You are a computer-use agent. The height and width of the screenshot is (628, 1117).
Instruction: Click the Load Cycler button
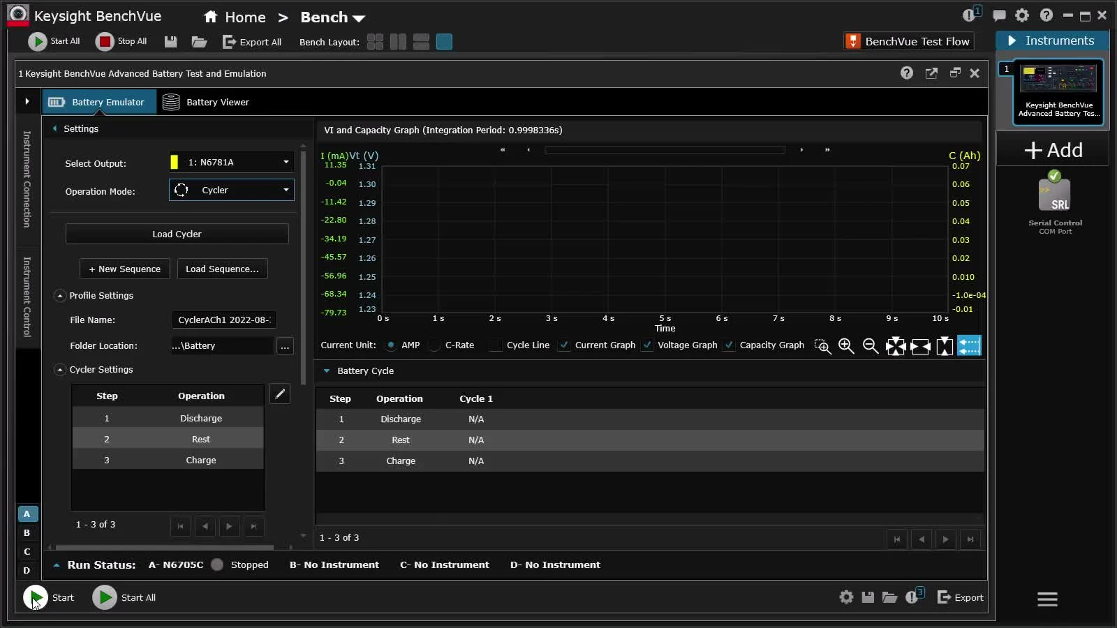point(177,234)
